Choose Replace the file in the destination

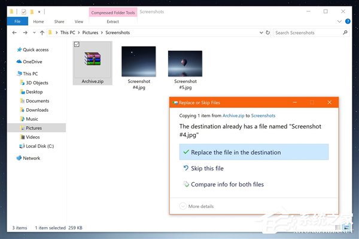click(x=254, y=152)
